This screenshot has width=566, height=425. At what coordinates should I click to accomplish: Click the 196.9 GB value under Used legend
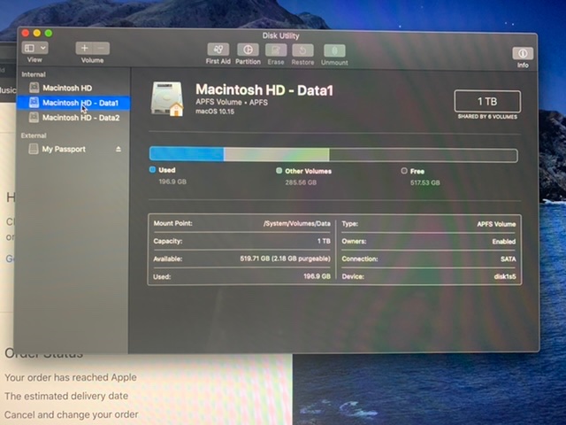(x=172, y=182)
